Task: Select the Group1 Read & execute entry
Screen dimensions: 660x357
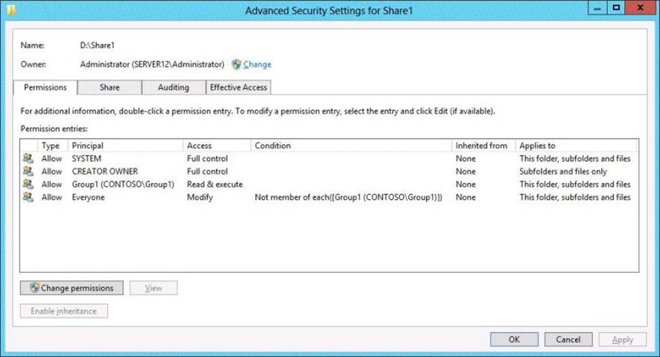Action: point(329,184)
